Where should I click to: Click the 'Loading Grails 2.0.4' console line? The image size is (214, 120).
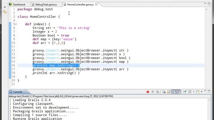pos(32,100)
